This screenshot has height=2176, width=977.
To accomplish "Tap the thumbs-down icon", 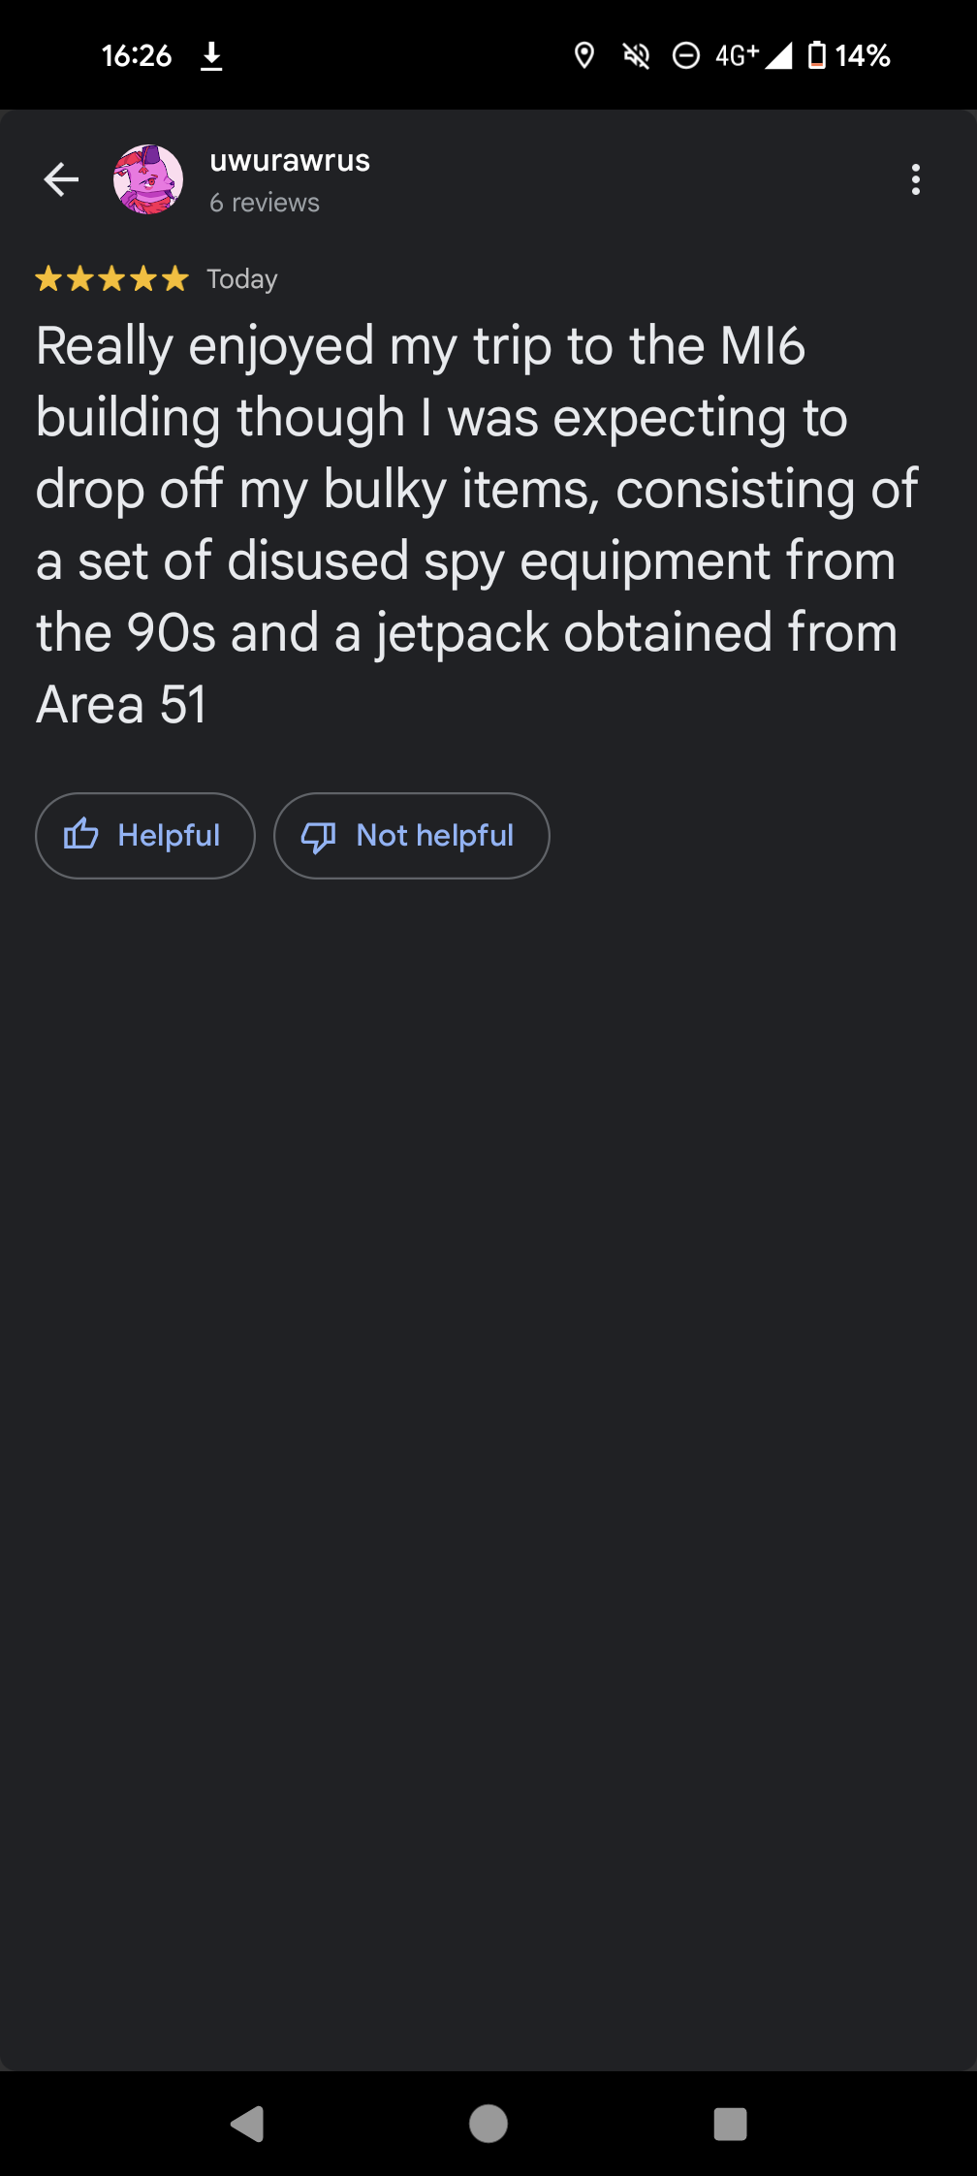I will pos(319,837).
